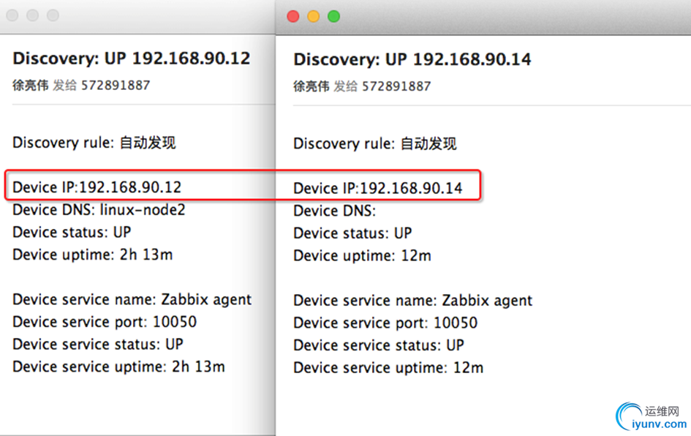This screenshot has width=691, height=436.
Task: Click Device IP 192.168.90.14 line
Action: click(x=378, y=188)
